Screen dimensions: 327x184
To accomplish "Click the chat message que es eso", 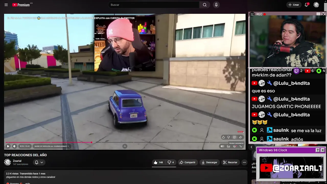I will 263,91.
